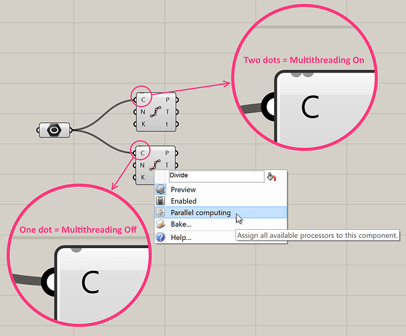Image resolution: width=406 pixels, height=336 pixels.
Task: Toggle Preview in the context menu
Action: pyautogui.click(x=184, y=190)
